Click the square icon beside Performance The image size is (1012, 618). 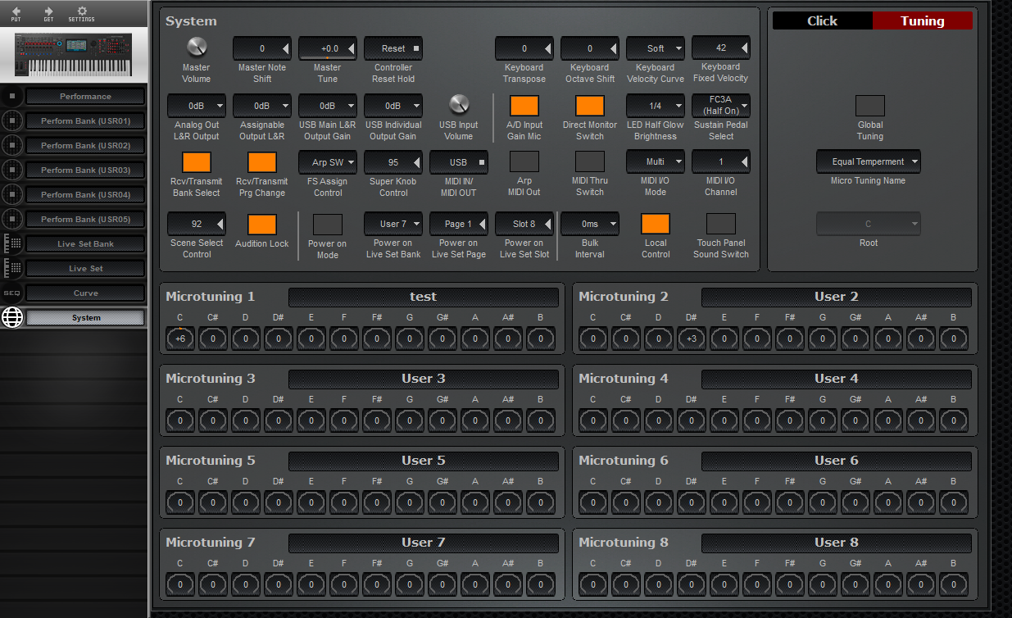tap(11, 96)
